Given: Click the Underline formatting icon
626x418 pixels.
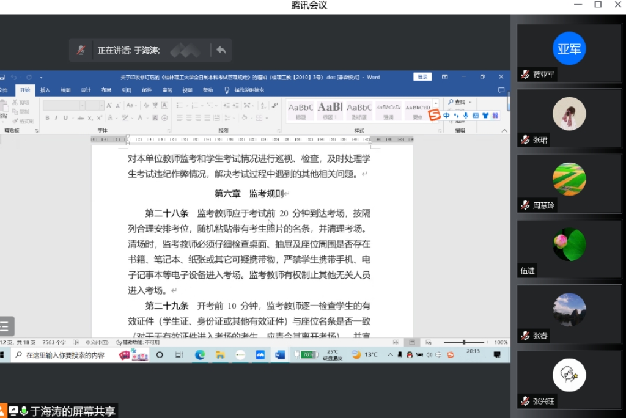Looking at the screenshot, I should click(65, 118).
